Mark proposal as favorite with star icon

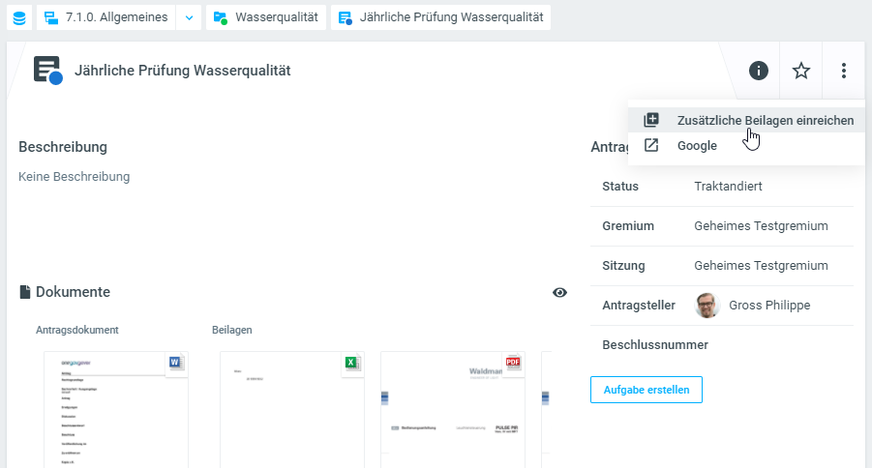tap(801, 71)
